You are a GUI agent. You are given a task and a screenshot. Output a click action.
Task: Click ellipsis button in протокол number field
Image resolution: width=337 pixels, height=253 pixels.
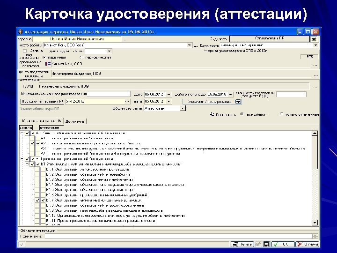(127, 101)
